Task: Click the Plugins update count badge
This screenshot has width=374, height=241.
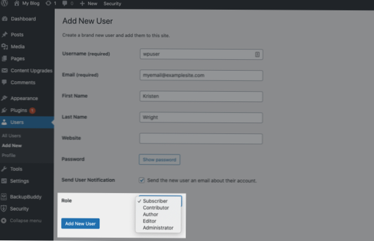Action: [32, 110]
